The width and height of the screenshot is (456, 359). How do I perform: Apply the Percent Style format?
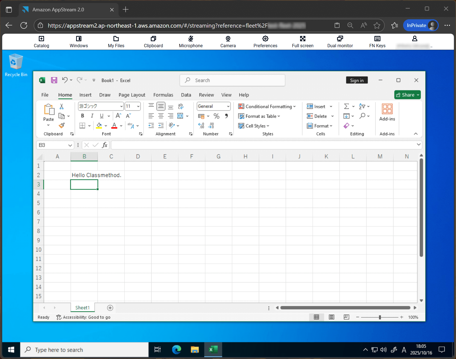click(217, 116)
